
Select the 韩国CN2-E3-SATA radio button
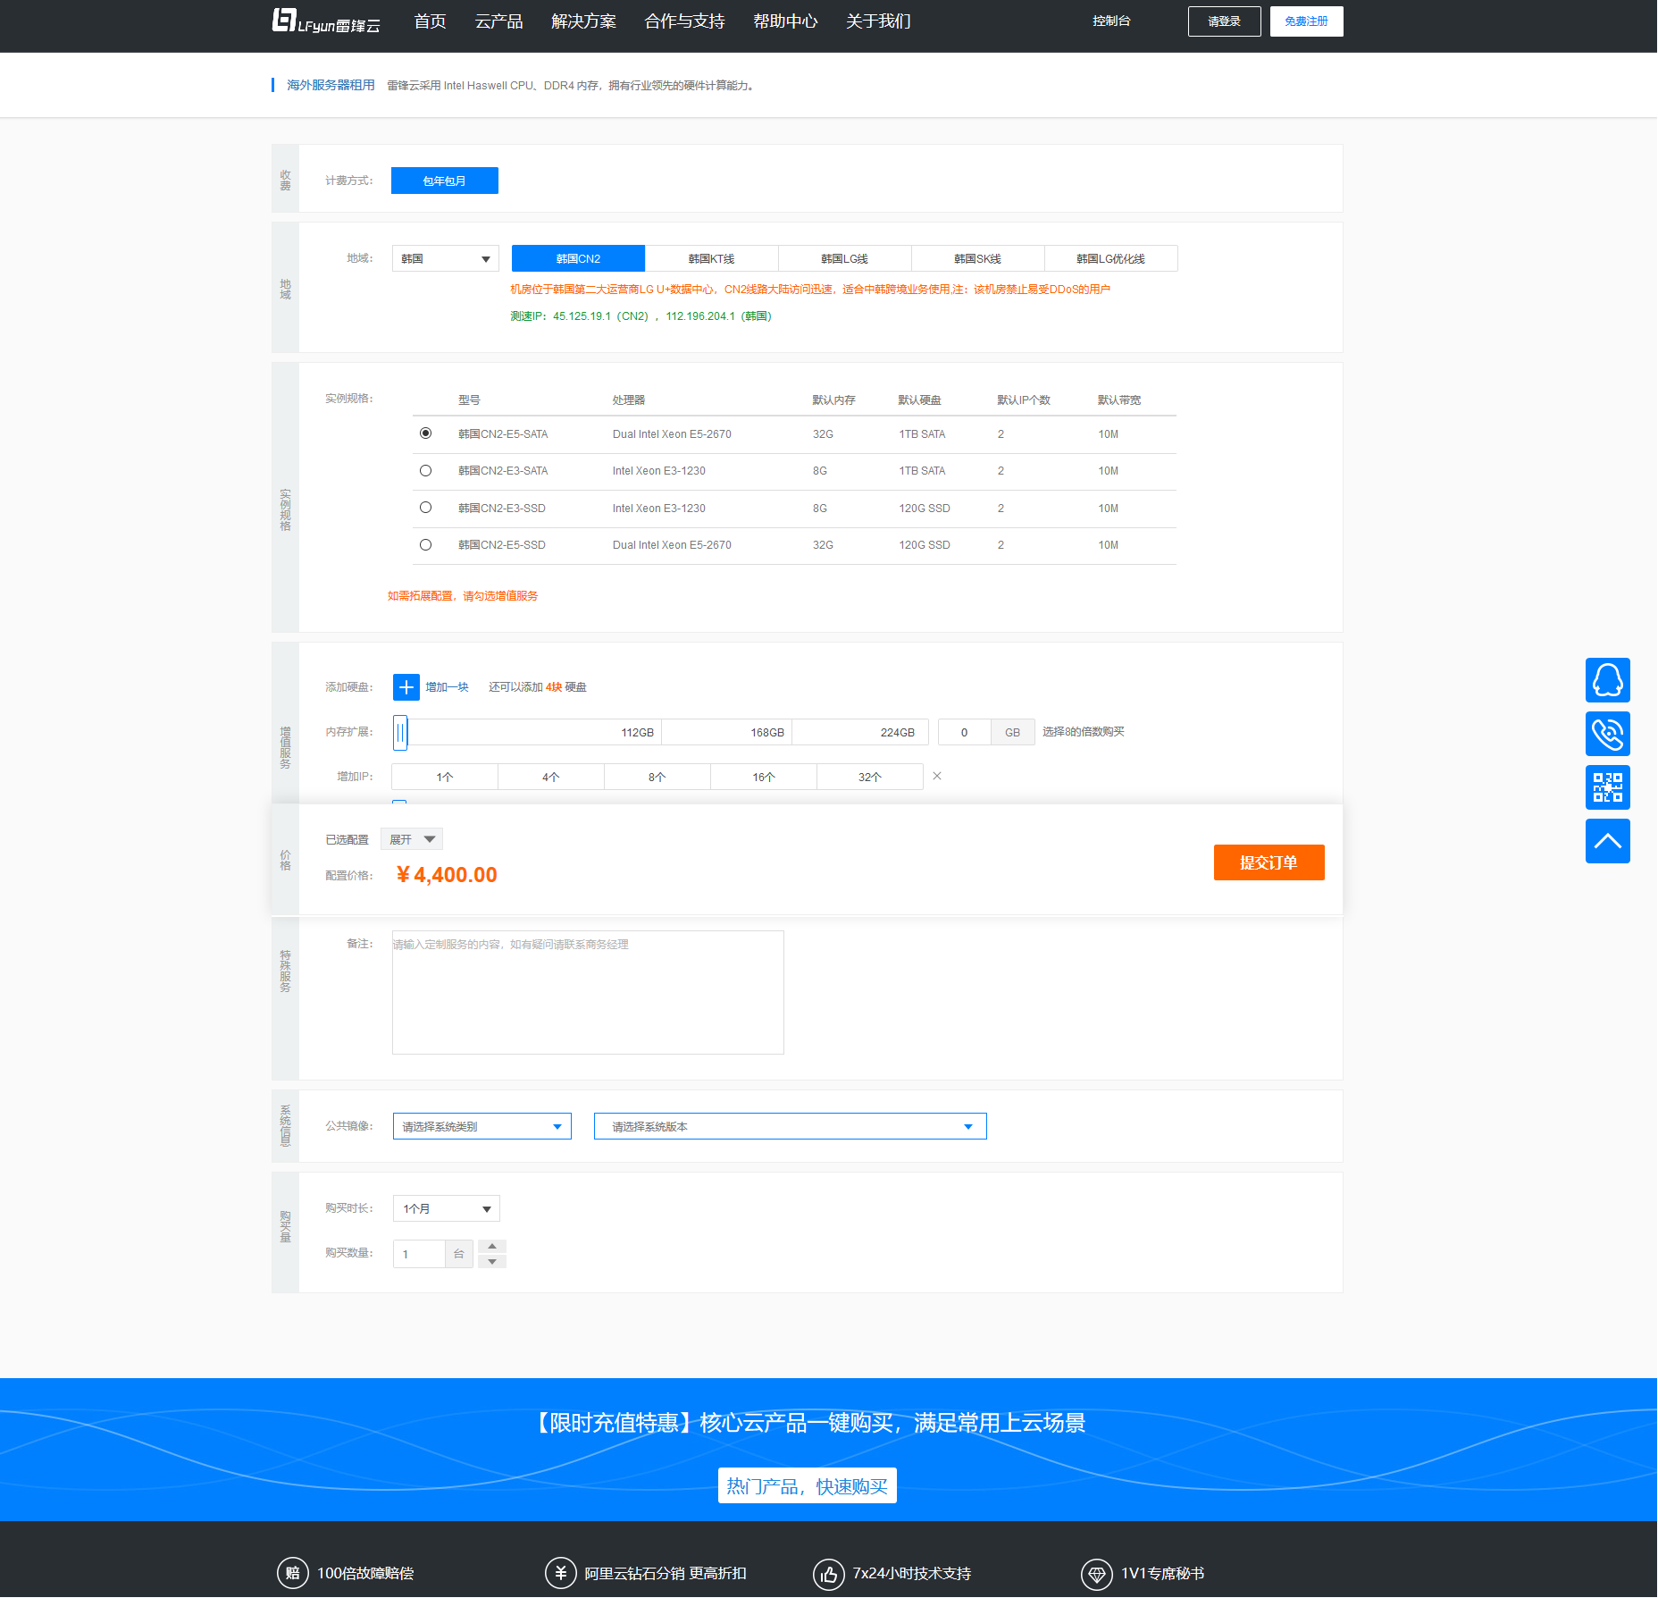pyautogui.click(x=425, y=471)
